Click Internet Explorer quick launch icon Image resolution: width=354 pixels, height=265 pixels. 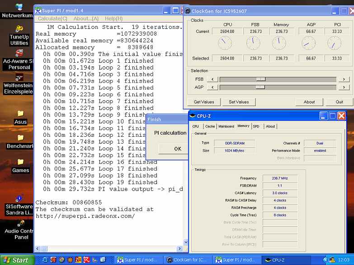(x=45, y=260)
